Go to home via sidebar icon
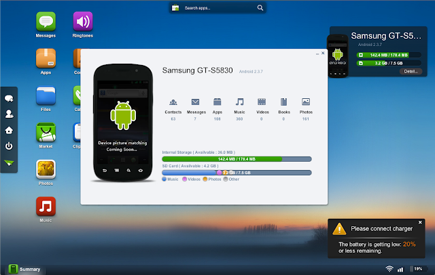Screen dimensions: 435x275 point(9,130)
